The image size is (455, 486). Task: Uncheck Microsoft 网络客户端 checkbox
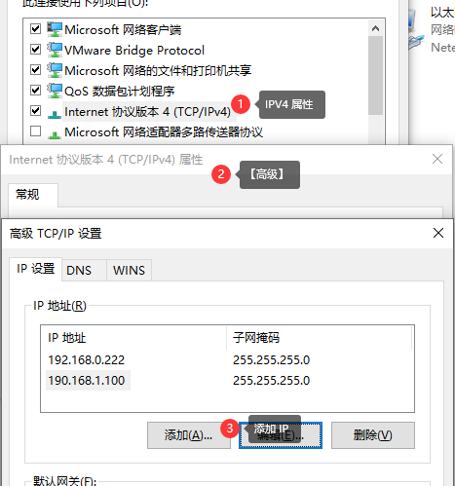[x=35, y=29]
